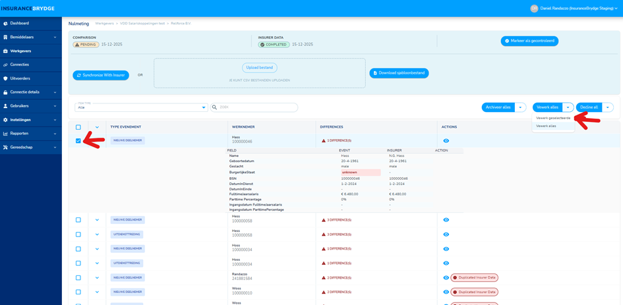Expand the Archiveer alles dropdown arrow

(x=521, y=107)
